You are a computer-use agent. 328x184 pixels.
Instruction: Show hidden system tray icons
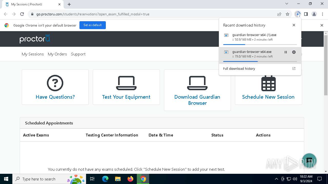276,179
